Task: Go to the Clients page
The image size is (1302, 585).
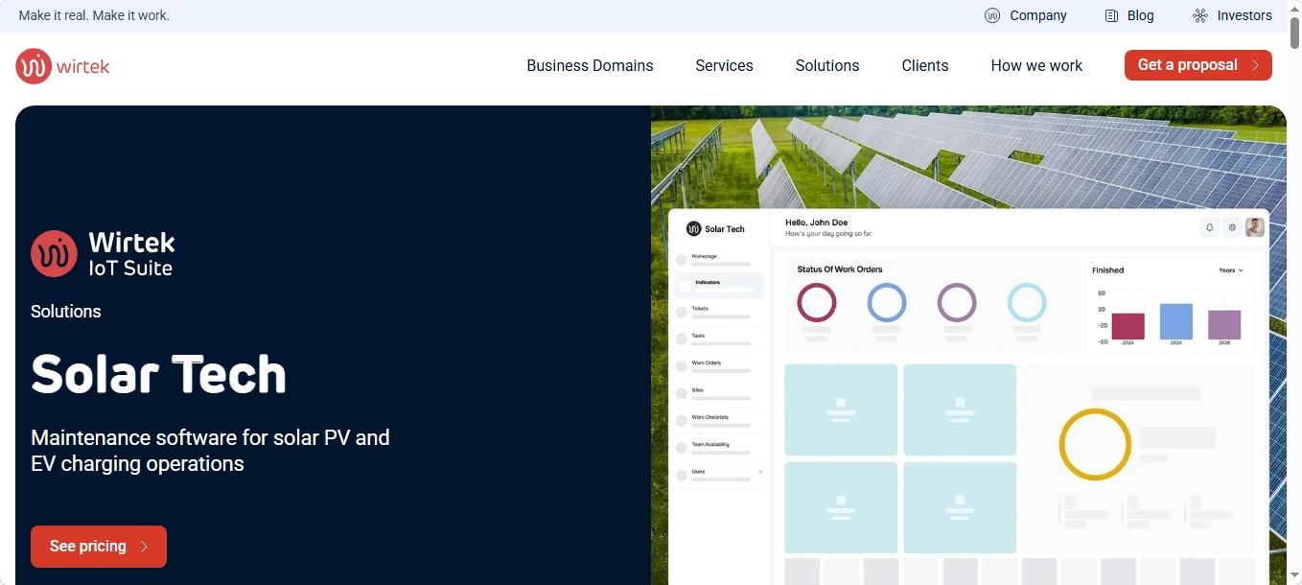Action: [924, 65]
